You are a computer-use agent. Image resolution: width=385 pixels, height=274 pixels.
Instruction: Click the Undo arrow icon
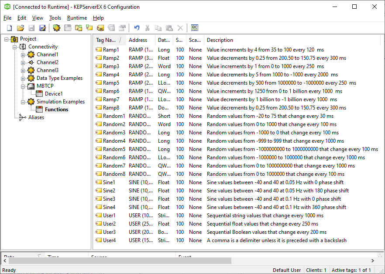coord(137,28)
